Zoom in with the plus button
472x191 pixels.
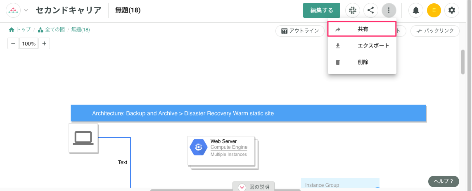(44, 43)
